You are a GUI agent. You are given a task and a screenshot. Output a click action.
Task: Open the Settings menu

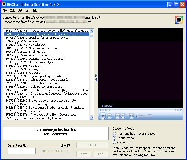click(23, 11)
